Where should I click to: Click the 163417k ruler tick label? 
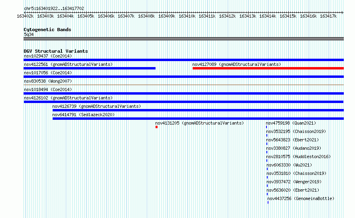[x=328, y=16]
